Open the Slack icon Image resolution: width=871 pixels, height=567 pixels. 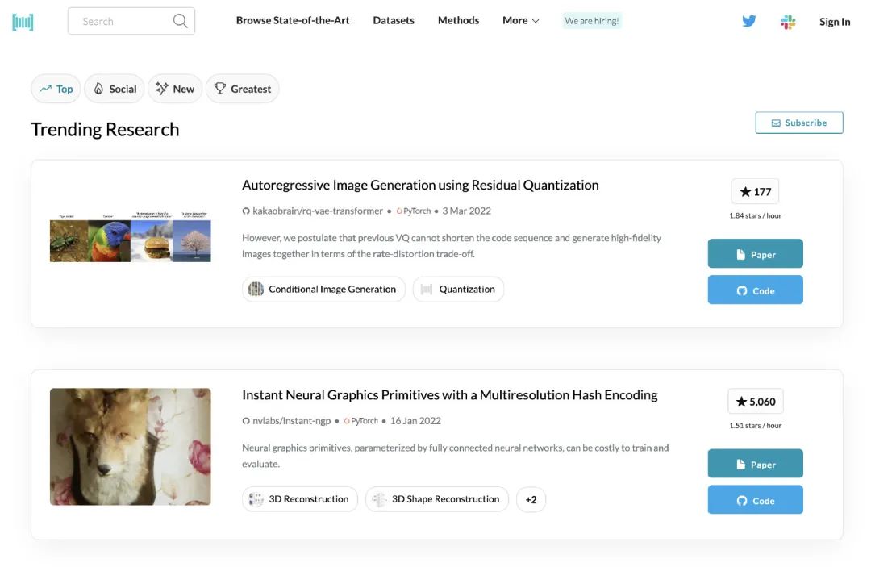788,22
